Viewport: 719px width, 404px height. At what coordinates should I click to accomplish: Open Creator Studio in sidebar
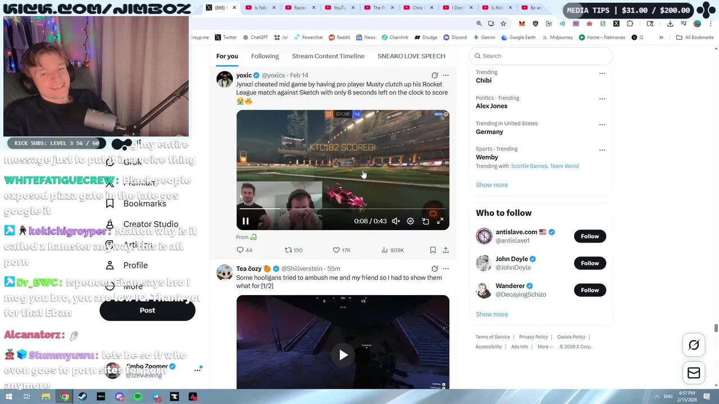pyautogui.click(x=142, y=224)
